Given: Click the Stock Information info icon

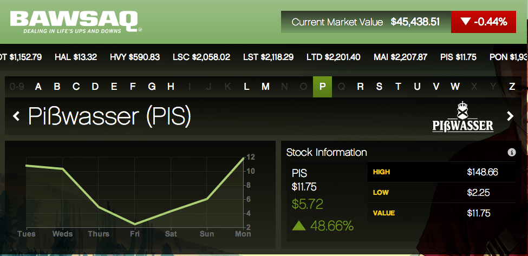Looking at the screenshot, I should (x=511, y=153).
